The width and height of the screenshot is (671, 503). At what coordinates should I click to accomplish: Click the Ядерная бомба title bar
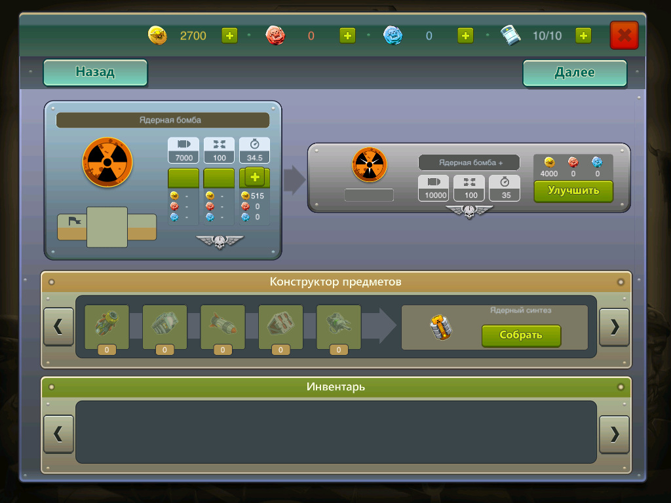pos(163,121)
